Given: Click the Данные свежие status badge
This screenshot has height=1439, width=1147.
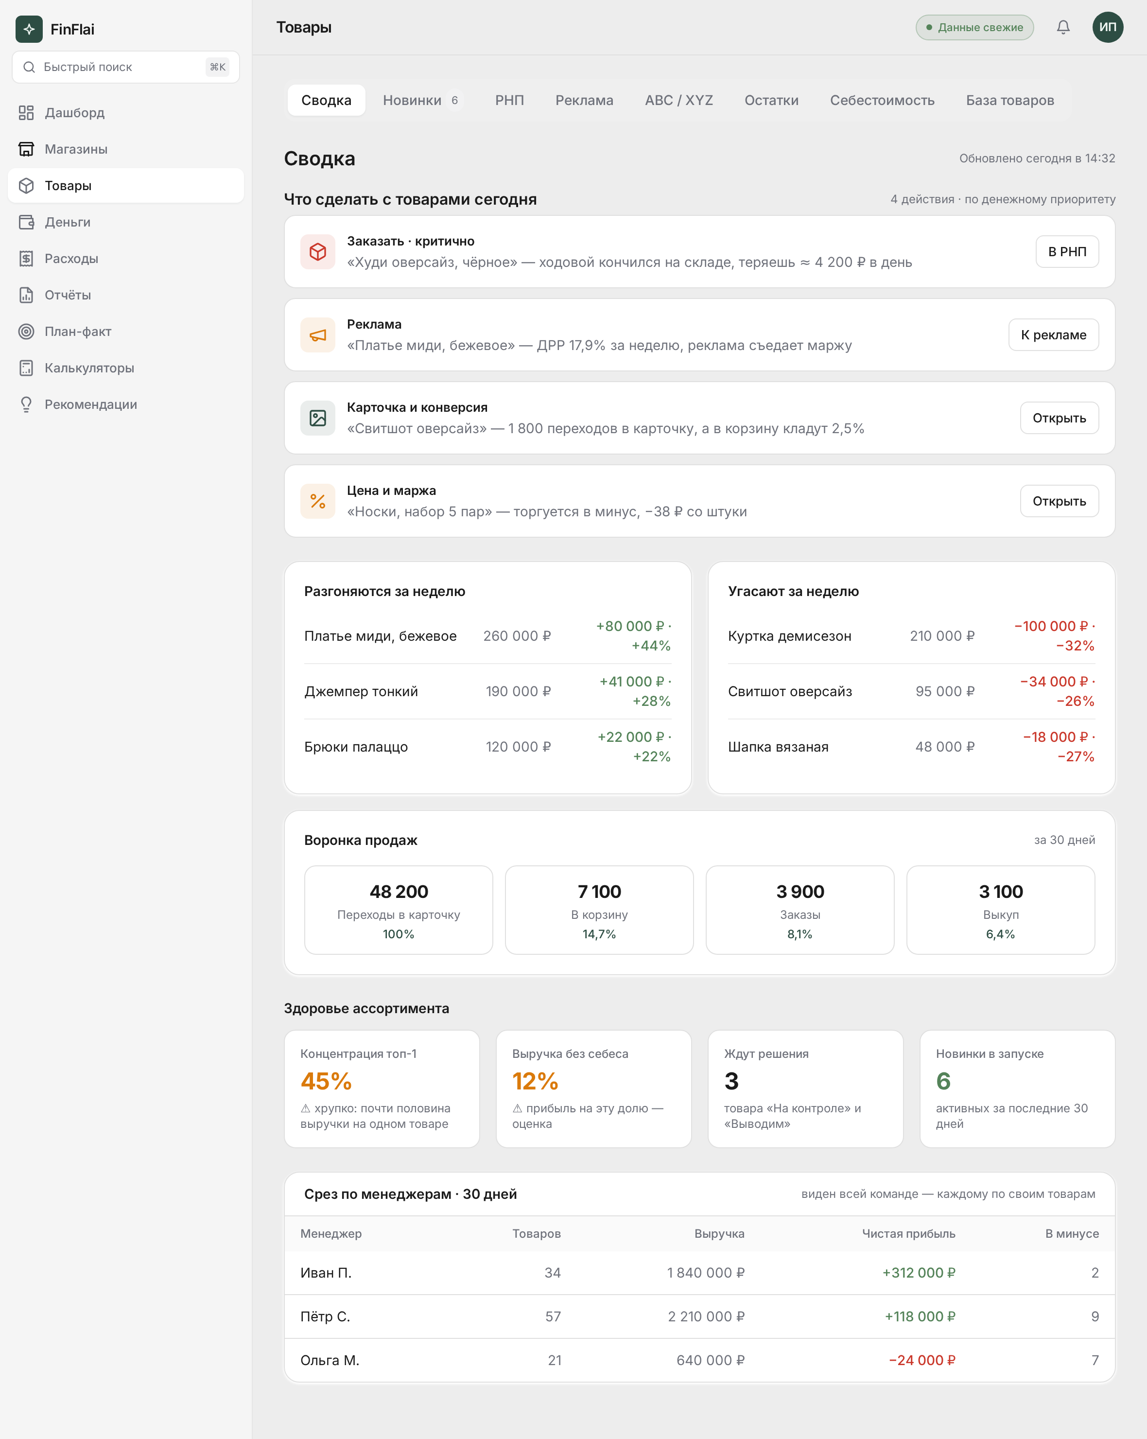Looking at the screenshot, I should click(x=974, y=27).
